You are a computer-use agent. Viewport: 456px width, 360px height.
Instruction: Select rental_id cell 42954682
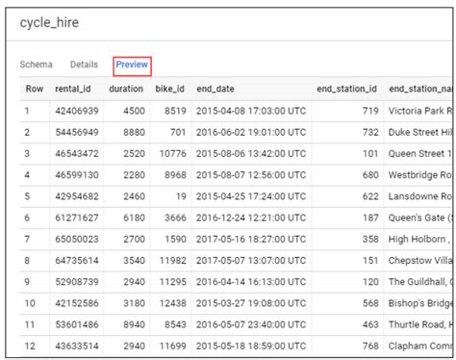77,196
